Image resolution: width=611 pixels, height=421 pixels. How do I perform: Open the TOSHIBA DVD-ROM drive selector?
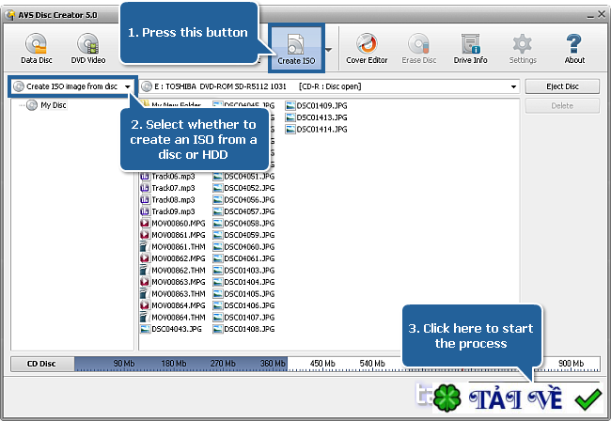pyautogui.click(x=330, y=86)
